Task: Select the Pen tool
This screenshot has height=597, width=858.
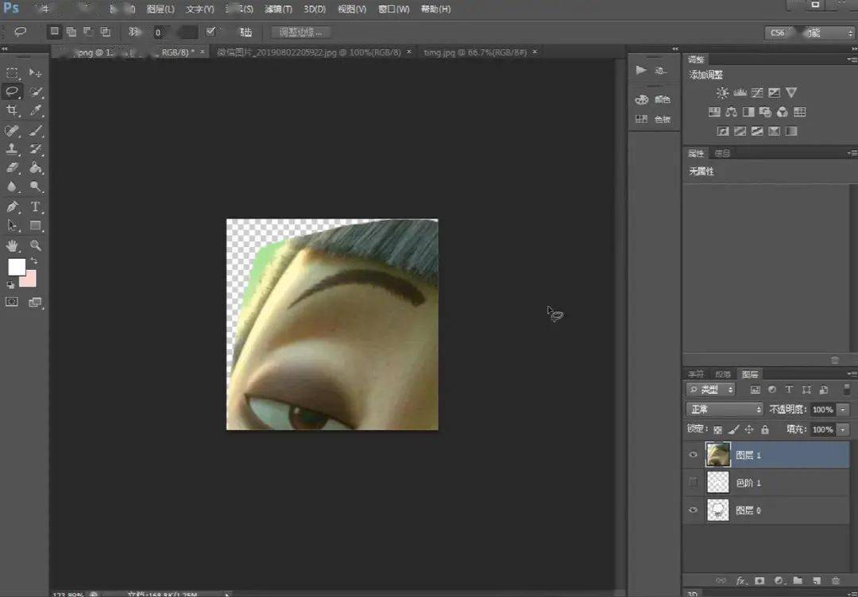Action: pyautogui.click(x=12, y=206)
